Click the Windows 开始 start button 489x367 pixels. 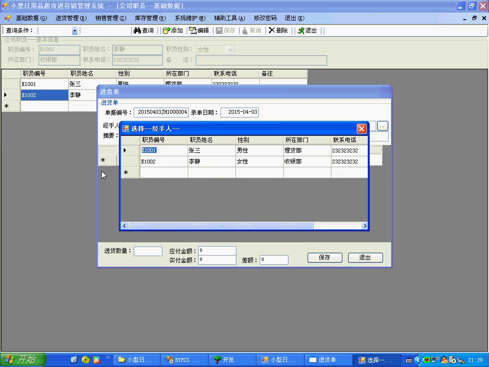(23, 360)
